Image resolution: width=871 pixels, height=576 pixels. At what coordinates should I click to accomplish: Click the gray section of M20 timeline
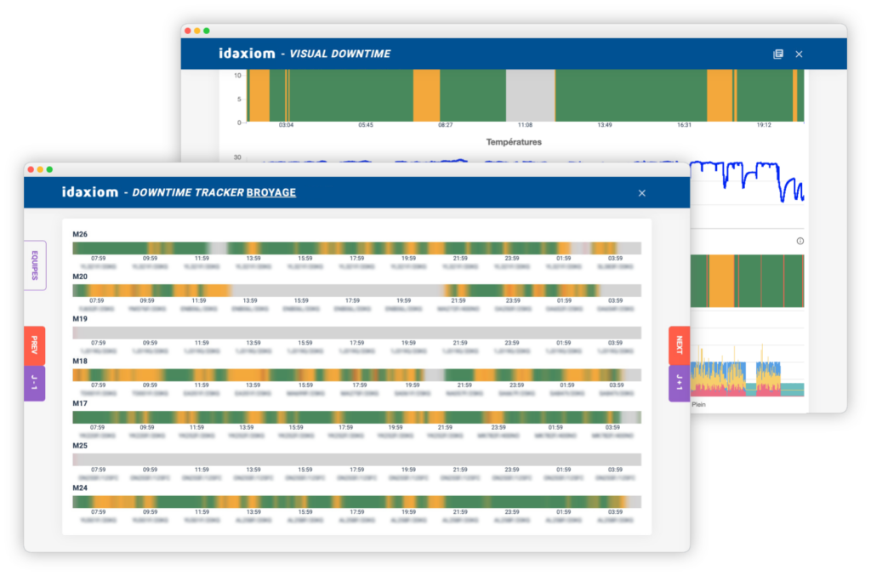[x=340, y=290]
